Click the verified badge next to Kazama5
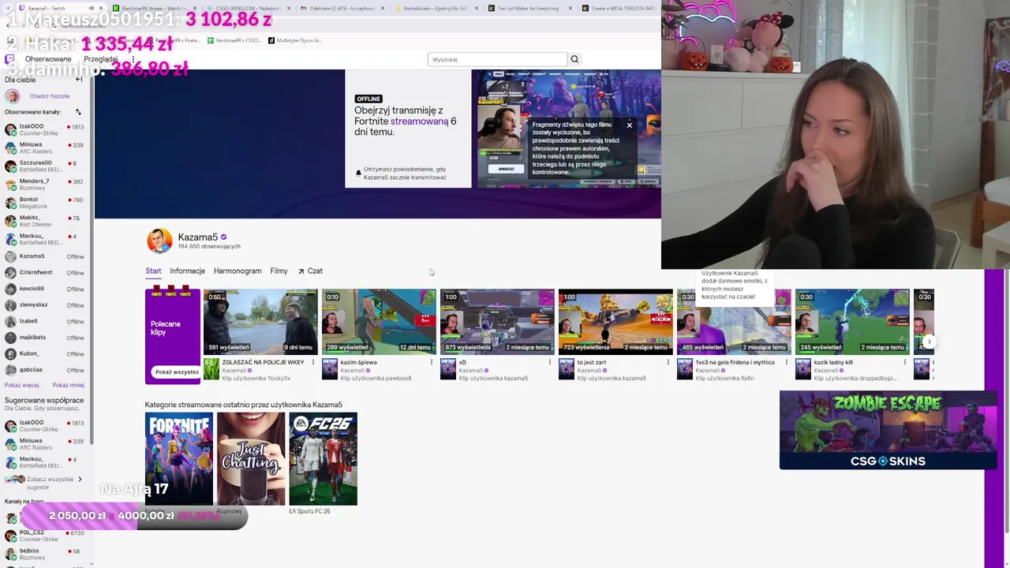Image resolution: width=1010 pixels, height=568 pixels. 223,237
